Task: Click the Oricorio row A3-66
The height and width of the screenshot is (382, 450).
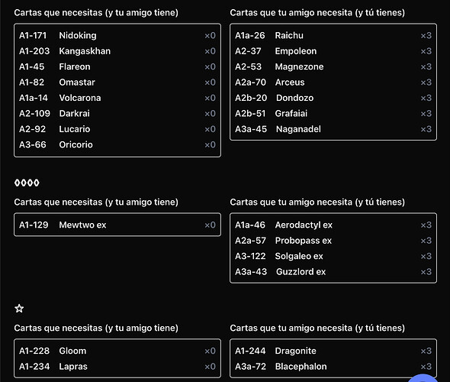Action: point(117,144)
